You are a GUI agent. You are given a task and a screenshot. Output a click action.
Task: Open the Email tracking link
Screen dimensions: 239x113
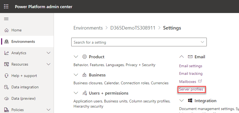pyautogui.click(x=191, y=74)
